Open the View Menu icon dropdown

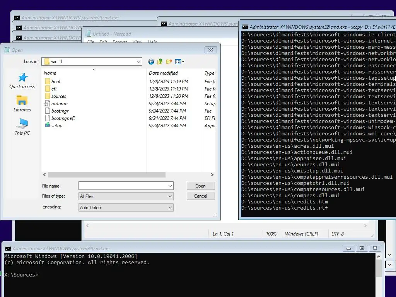click(x=180, y=61)
